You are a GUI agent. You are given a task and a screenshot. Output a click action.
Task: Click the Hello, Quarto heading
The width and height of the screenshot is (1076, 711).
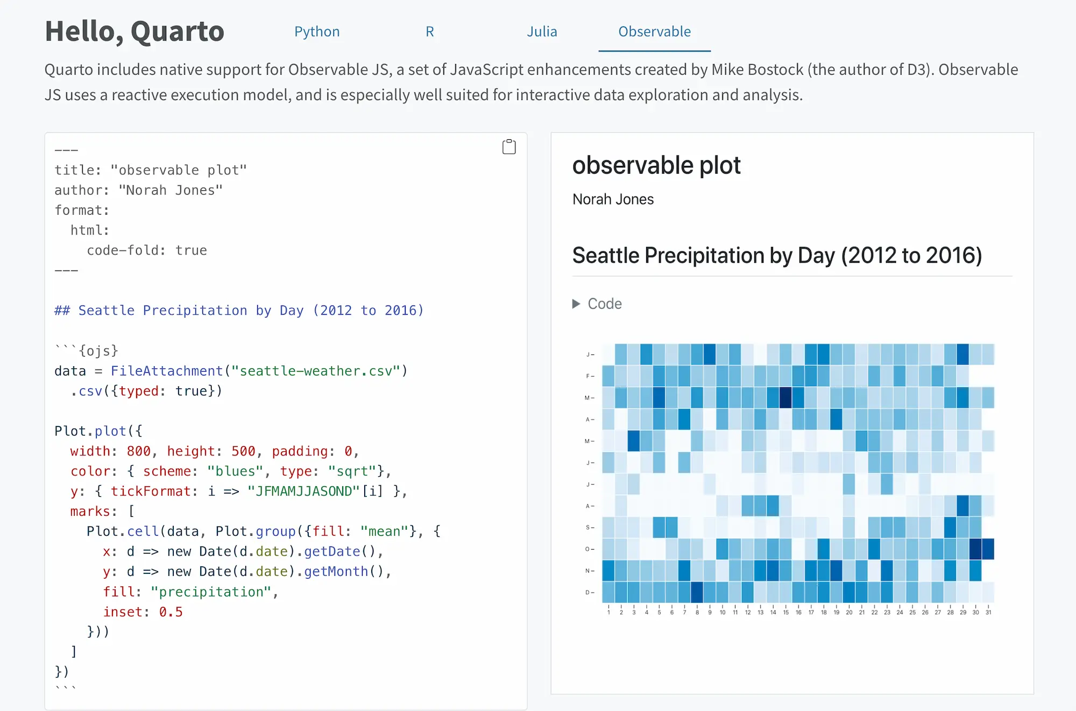coord(134,31)
